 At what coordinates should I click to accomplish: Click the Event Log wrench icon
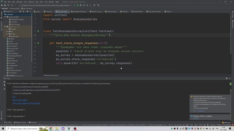coord(4,89)
